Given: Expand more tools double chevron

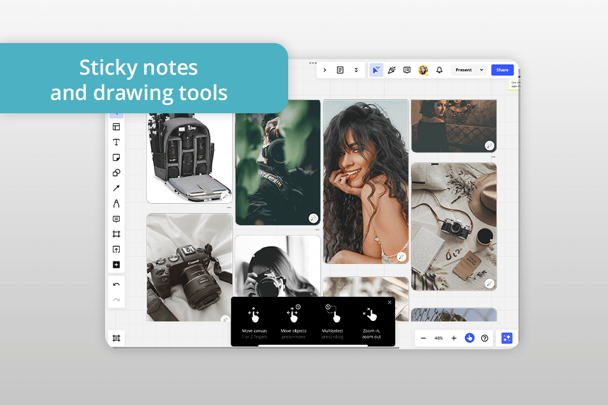Looking at the screenshot, I should click(x=356, y=70).
